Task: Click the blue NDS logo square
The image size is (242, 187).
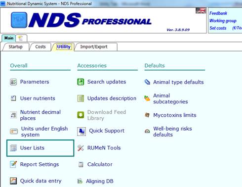Action: pos(19,20)
